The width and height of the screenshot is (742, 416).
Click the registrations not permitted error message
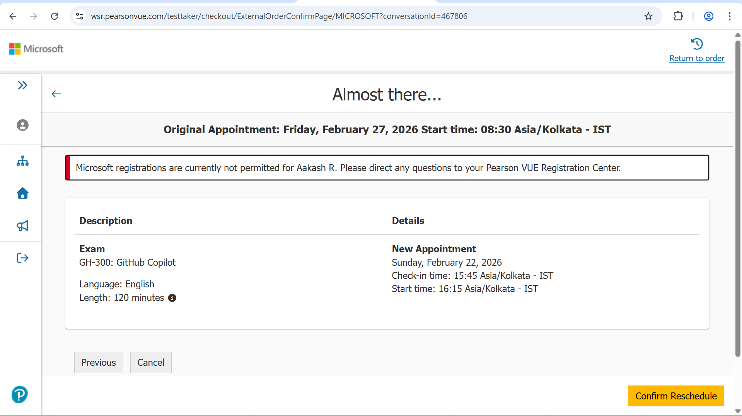pyautogui.click(x=387, y=168)
